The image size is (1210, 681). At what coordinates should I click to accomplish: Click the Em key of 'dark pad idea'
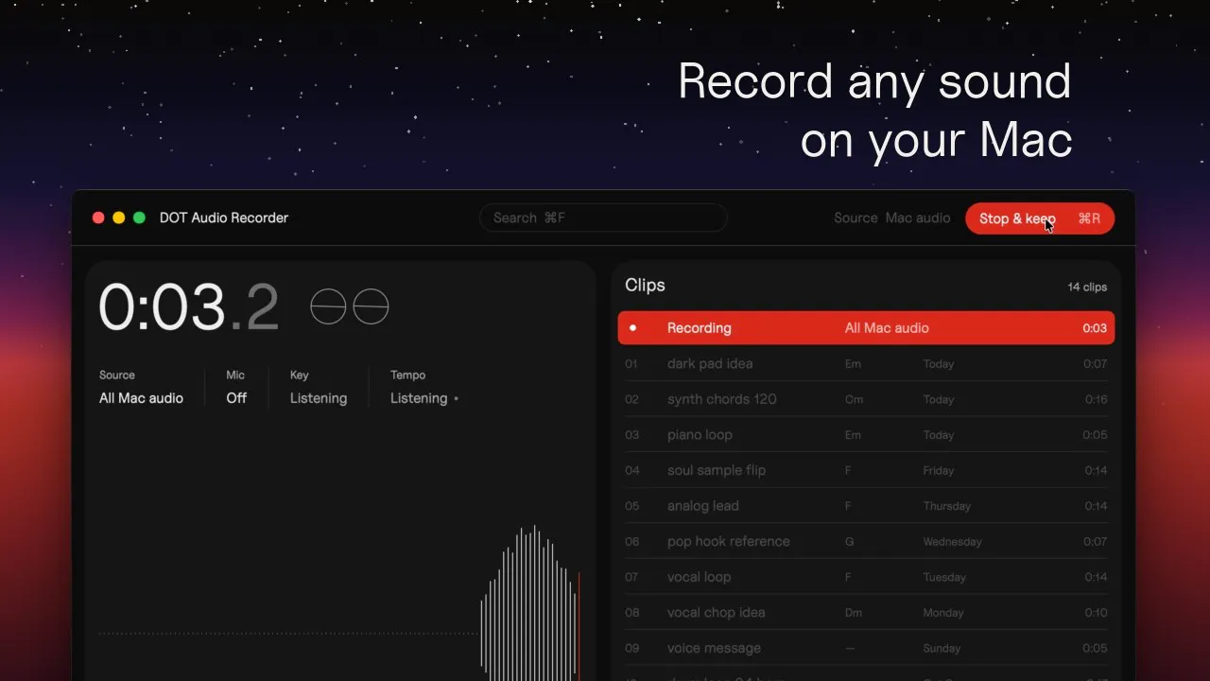(853, 364)
